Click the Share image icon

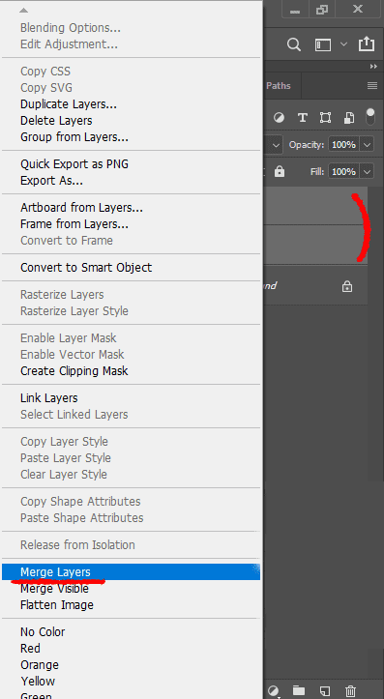click(x=367, y=44)
